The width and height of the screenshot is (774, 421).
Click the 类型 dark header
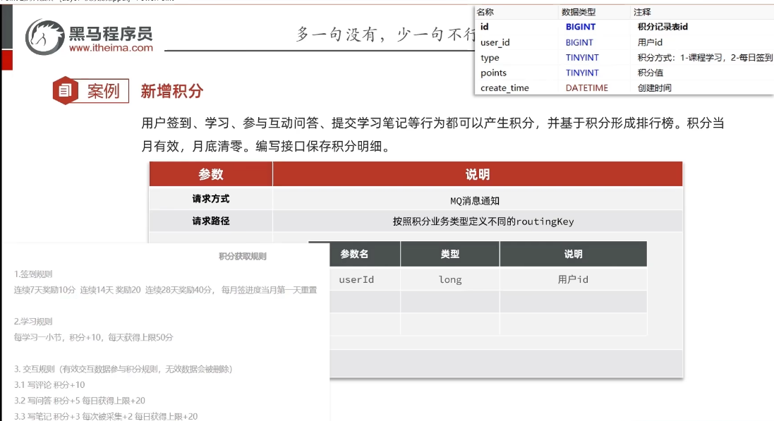(449, 254)
